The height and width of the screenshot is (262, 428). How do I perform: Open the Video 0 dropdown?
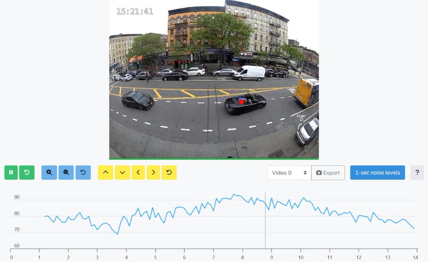click(x=289, y=172)
